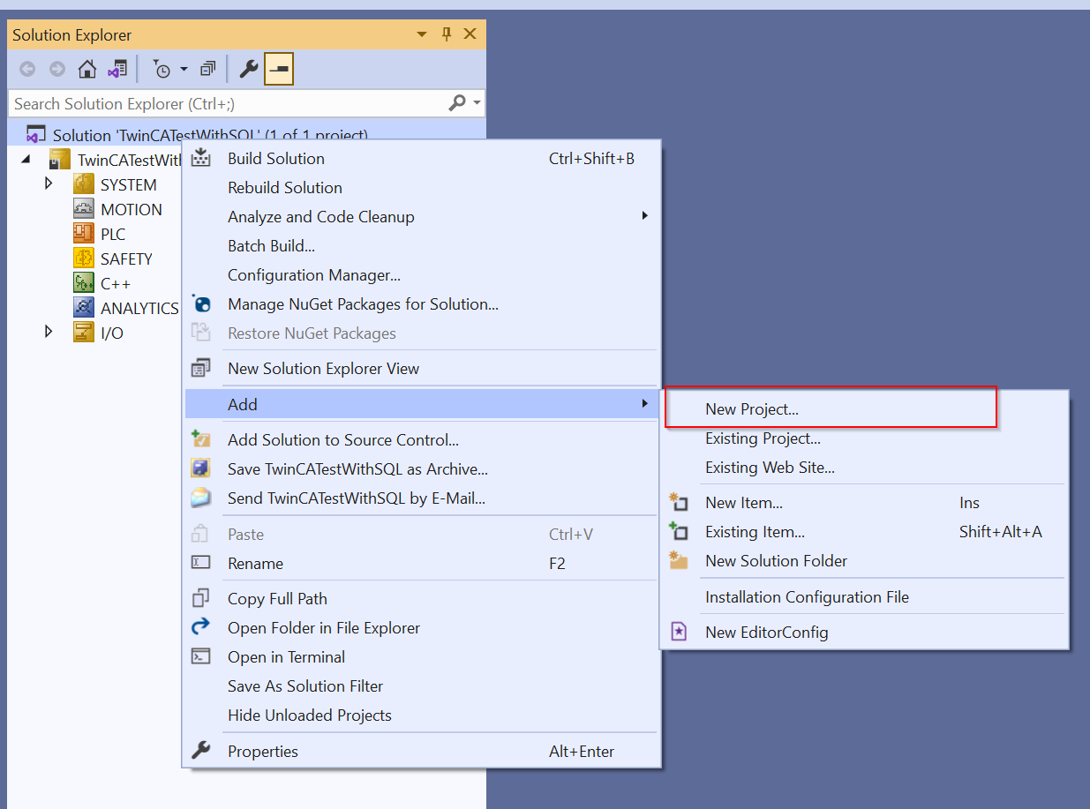
Task: Choose Build Solution from the context menu
Action: 421,159
